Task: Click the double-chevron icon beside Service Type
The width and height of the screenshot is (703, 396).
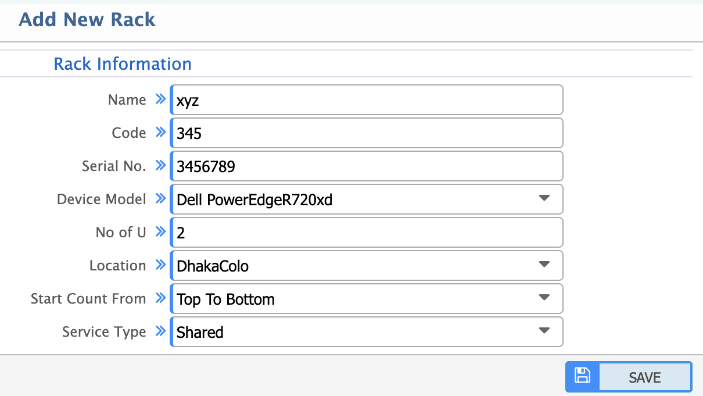Action: coord(161,331)
